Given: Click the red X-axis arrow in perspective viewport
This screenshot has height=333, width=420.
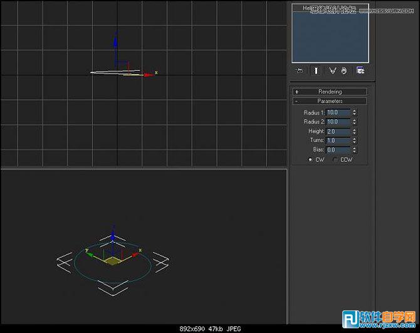Looking at the screenshot, I should [x=135, y=254].
